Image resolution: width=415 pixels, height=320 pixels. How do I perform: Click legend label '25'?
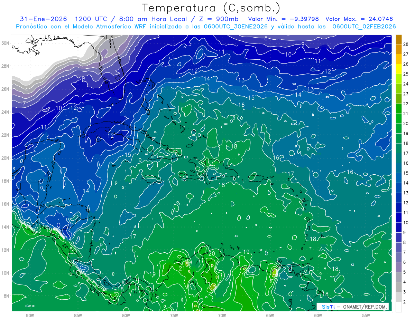pos(406,74)
